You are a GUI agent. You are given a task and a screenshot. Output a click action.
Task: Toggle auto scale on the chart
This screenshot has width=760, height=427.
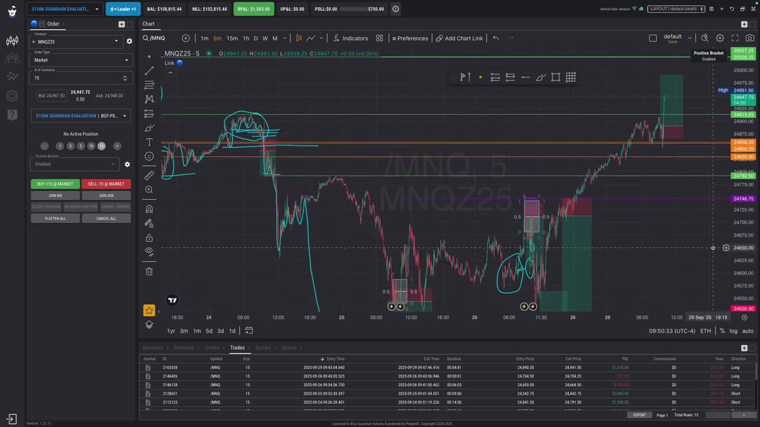coord(748,331)
